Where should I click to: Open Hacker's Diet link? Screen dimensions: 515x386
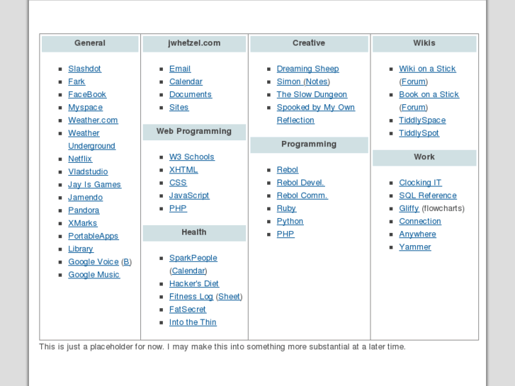pyautogui.click(x=194, y=283)
